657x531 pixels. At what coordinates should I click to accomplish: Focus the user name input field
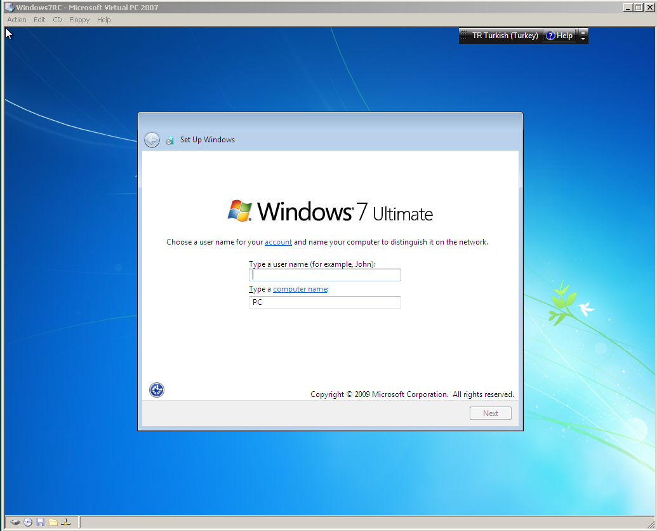[325, 275]
